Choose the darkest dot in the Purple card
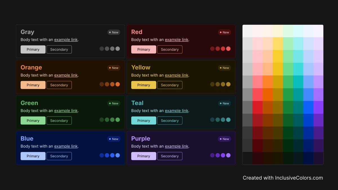 click(212, 155)
